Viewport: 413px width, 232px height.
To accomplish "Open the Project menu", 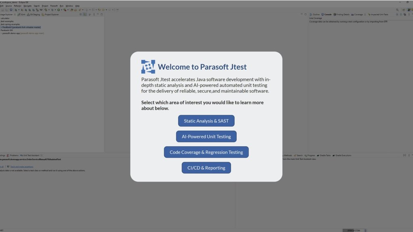I will (45, 6).
